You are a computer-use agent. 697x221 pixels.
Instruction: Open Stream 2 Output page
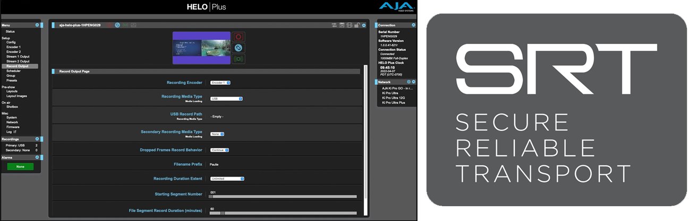pyautogui.click(x=18, y=61)
